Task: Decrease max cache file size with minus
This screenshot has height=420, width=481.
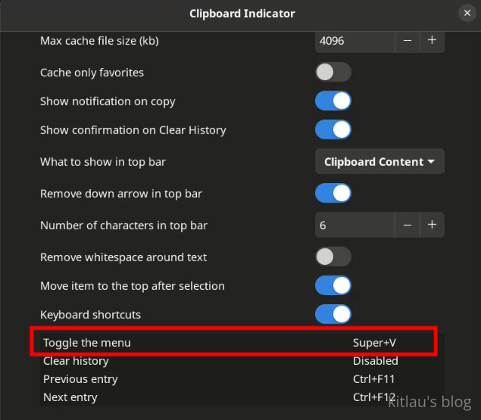Action: point(408,41)
